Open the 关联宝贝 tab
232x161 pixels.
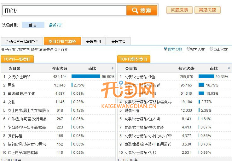tap(118, 42)
